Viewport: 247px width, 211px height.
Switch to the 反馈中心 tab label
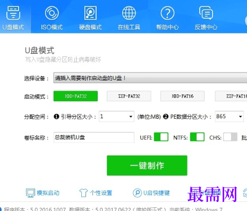[206, 27]
